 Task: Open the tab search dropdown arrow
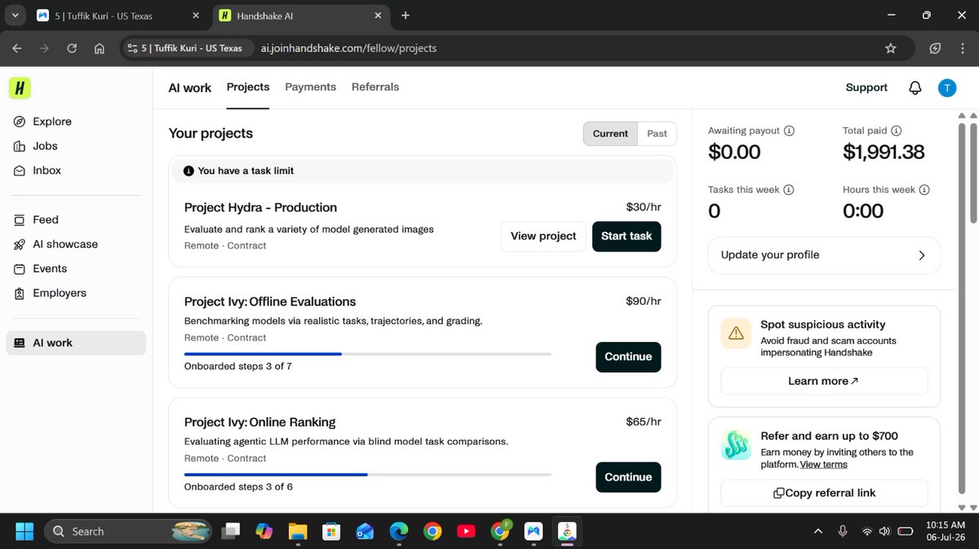[x=15, y=15]
